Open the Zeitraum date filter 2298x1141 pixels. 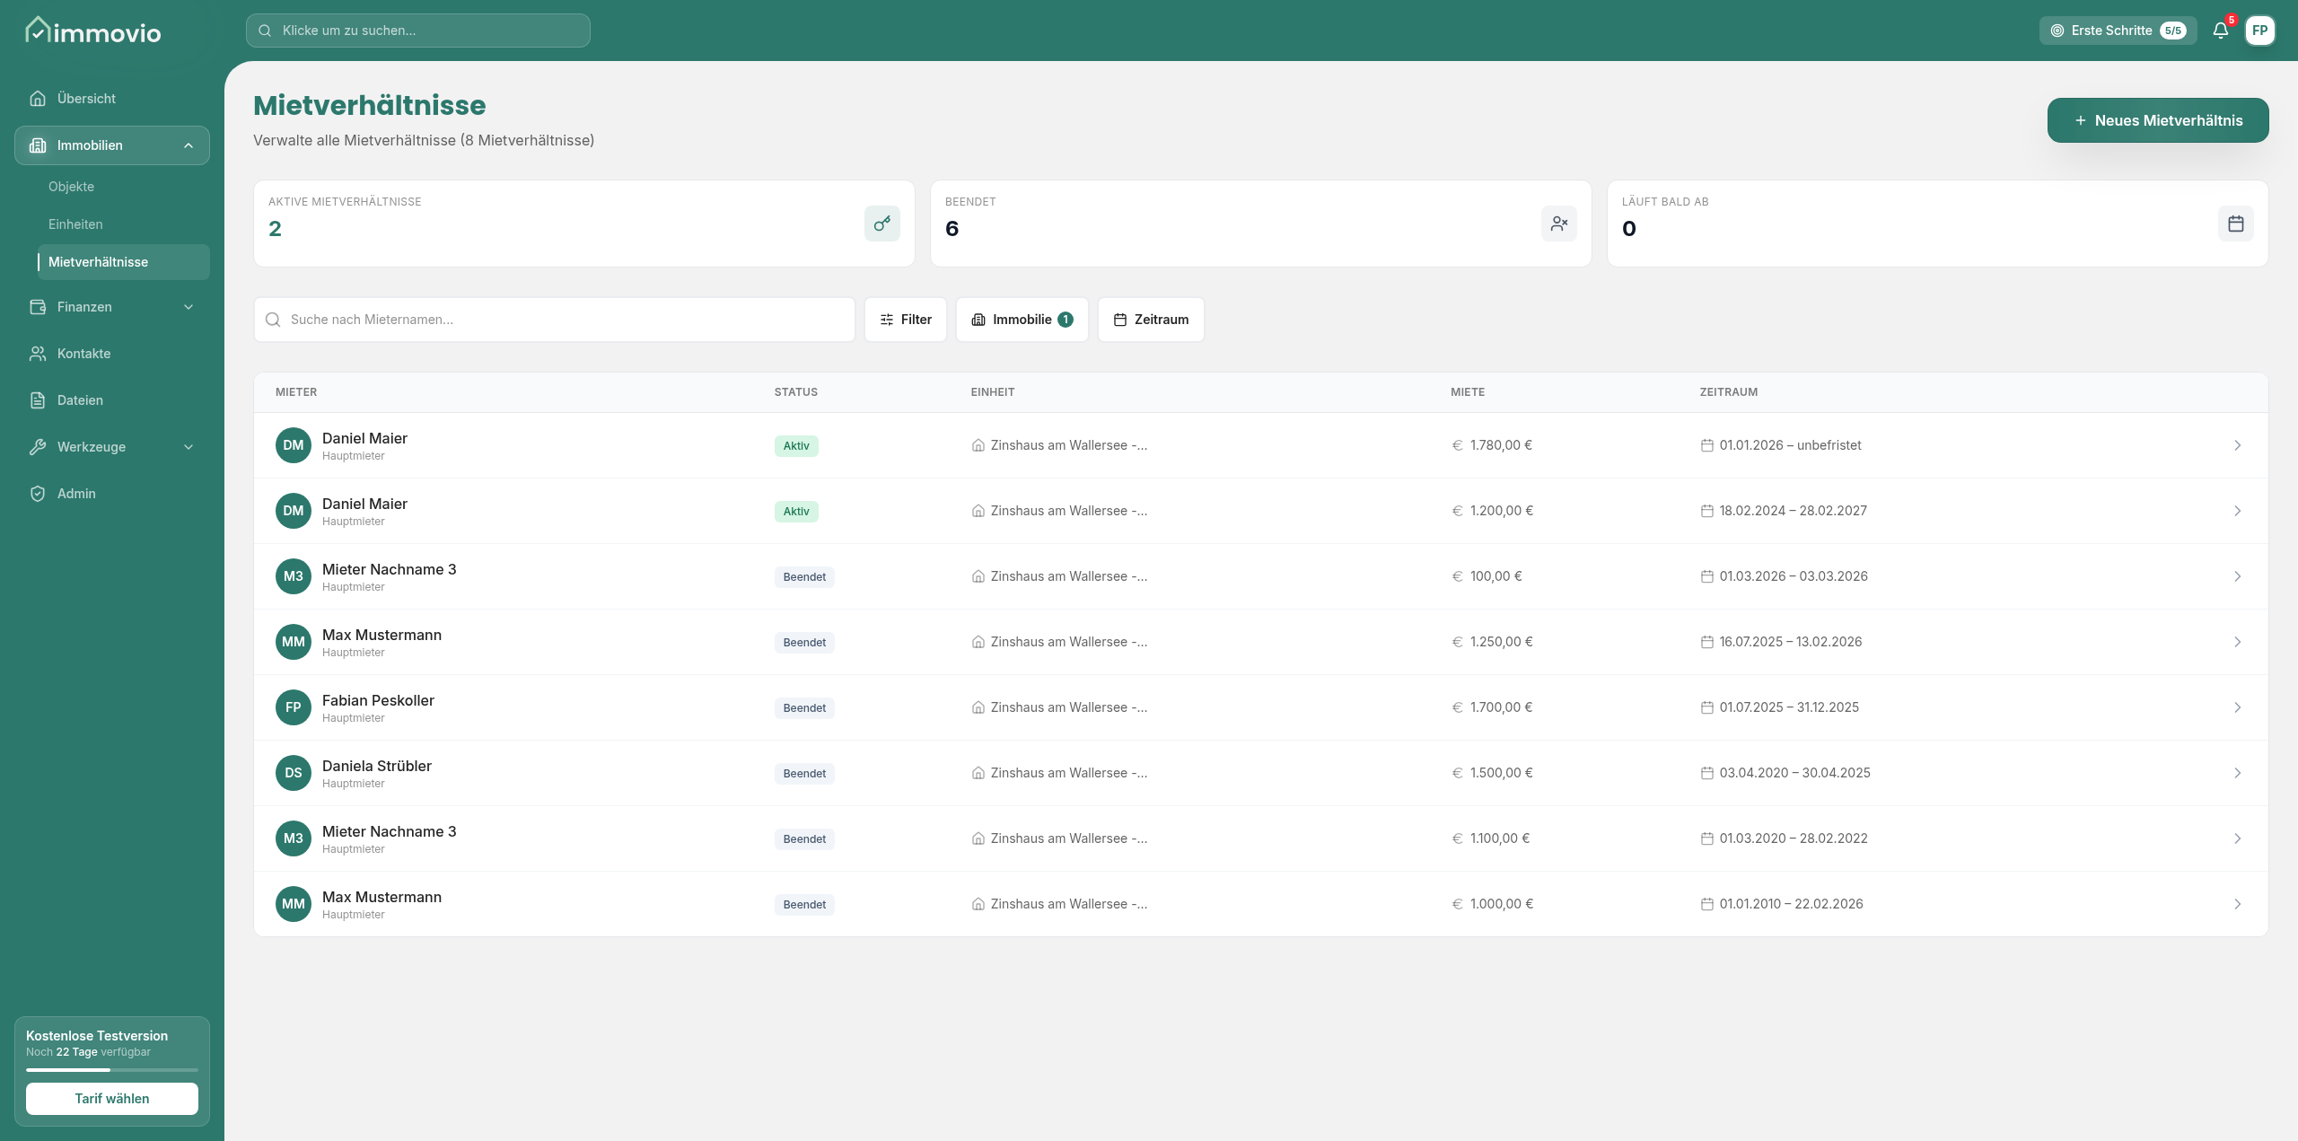[x=1151, y=320]
